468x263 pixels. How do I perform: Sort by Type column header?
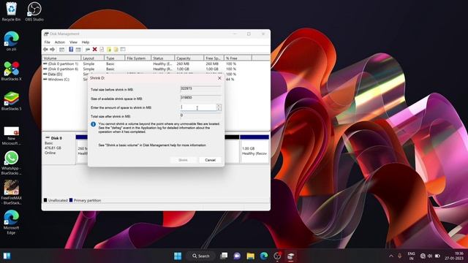coord(114,58)
